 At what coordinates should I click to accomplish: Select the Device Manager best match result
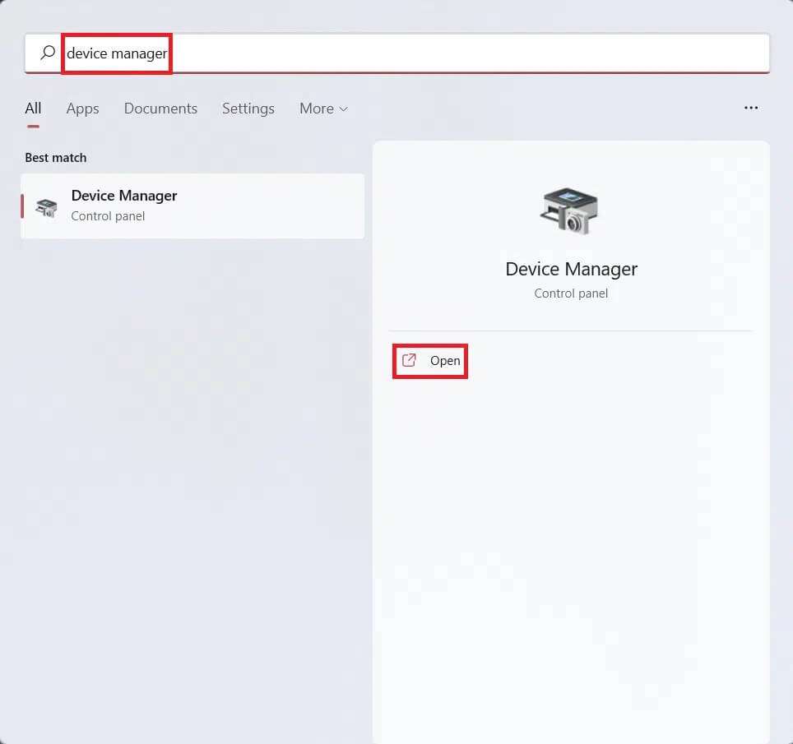point(192,206)
